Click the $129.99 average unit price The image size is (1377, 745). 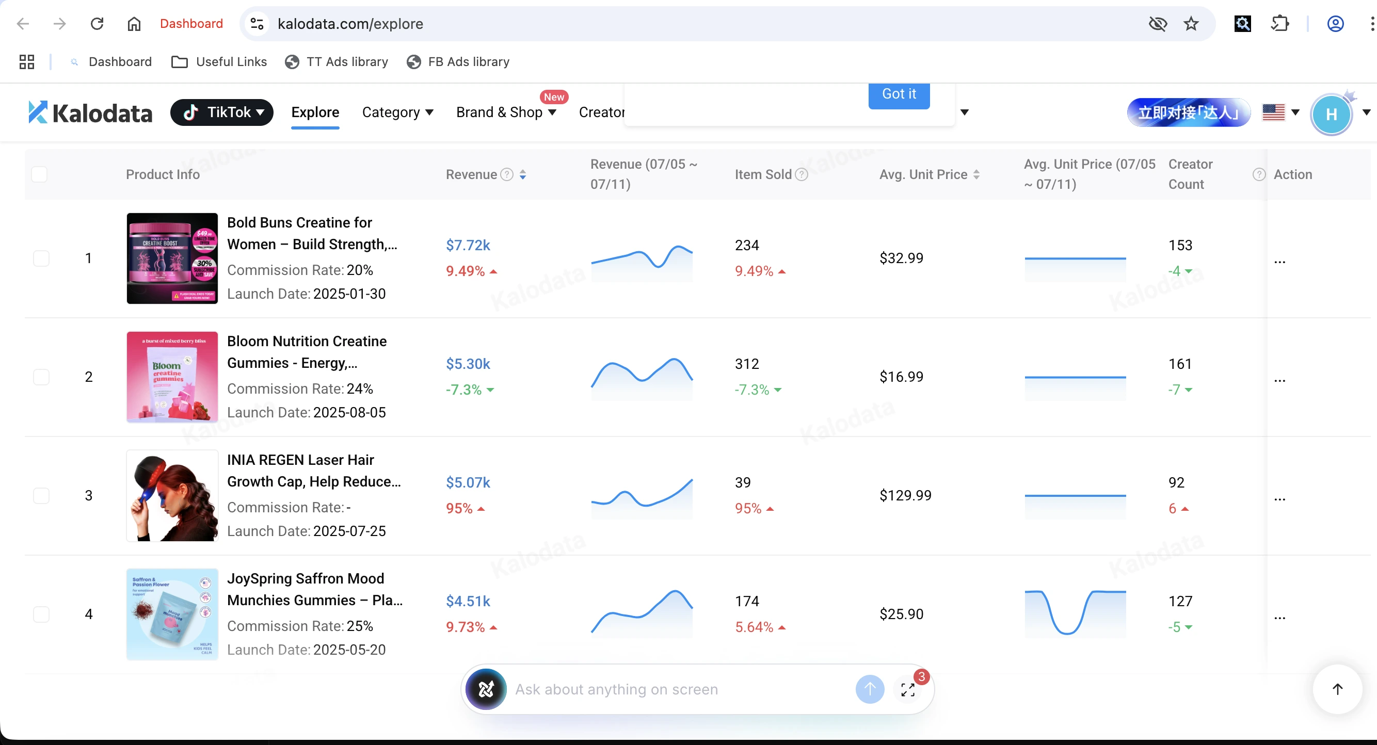[905, 495]
